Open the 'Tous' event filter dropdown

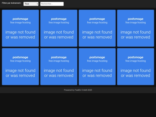click(x=31, y=4)
